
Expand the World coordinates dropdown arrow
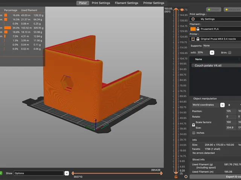(223, 105)
